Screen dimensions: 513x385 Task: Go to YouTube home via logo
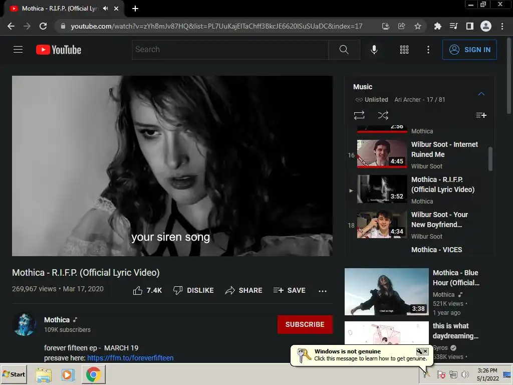coord(59,50)
